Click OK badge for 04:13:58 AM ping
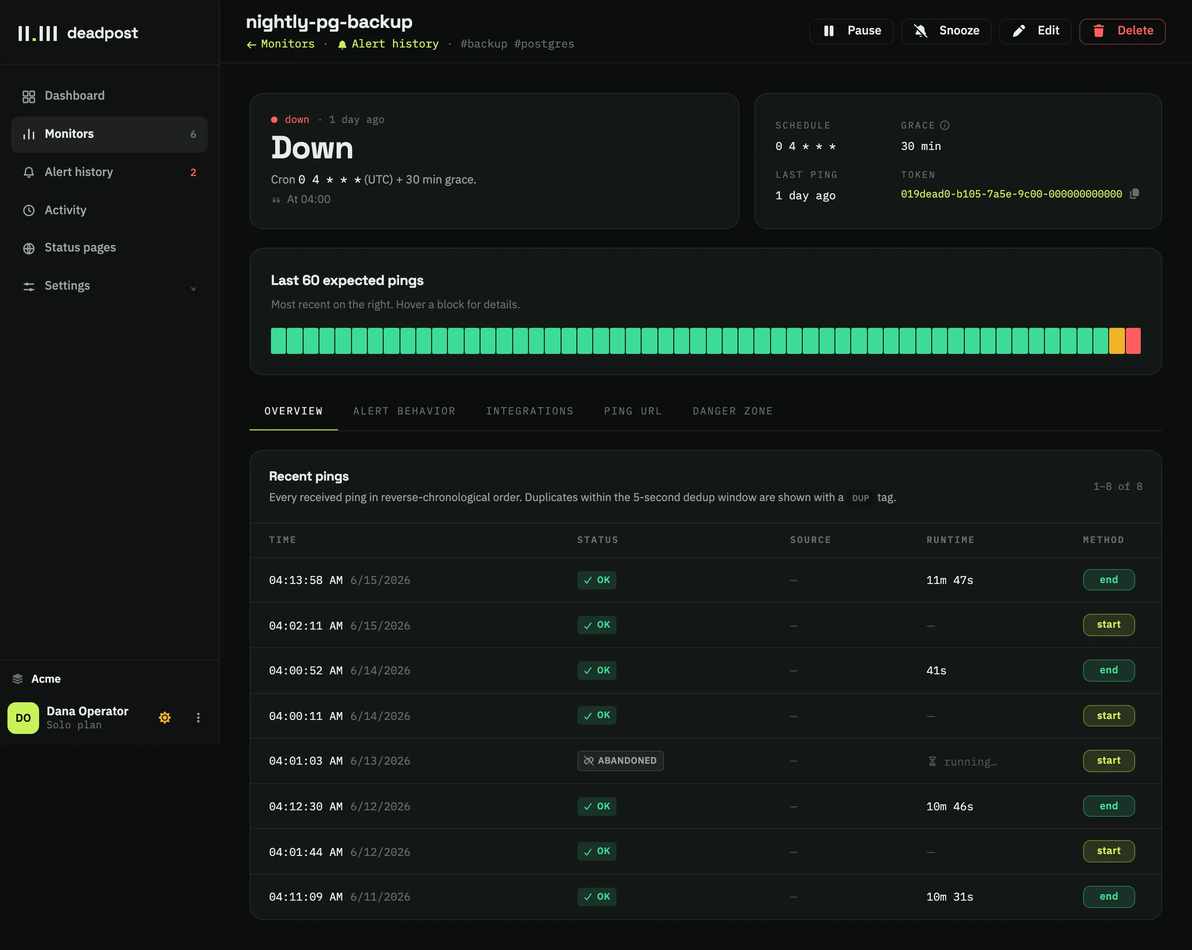 pyautogui.click(x=596, y=580)
